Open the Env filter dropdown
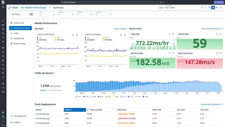225x127 pixels. [47, 14]
